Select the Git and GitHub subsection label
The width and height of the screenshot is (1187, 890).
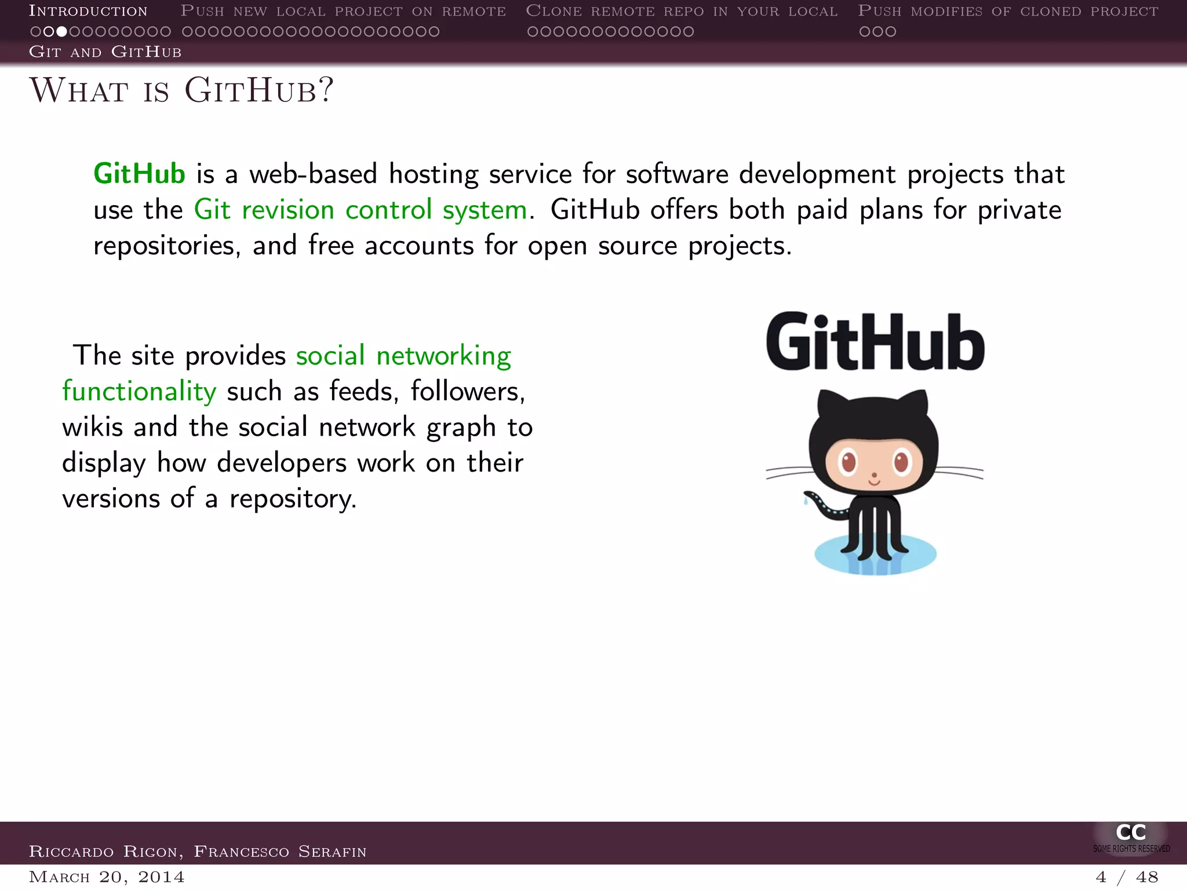(105, 52)
